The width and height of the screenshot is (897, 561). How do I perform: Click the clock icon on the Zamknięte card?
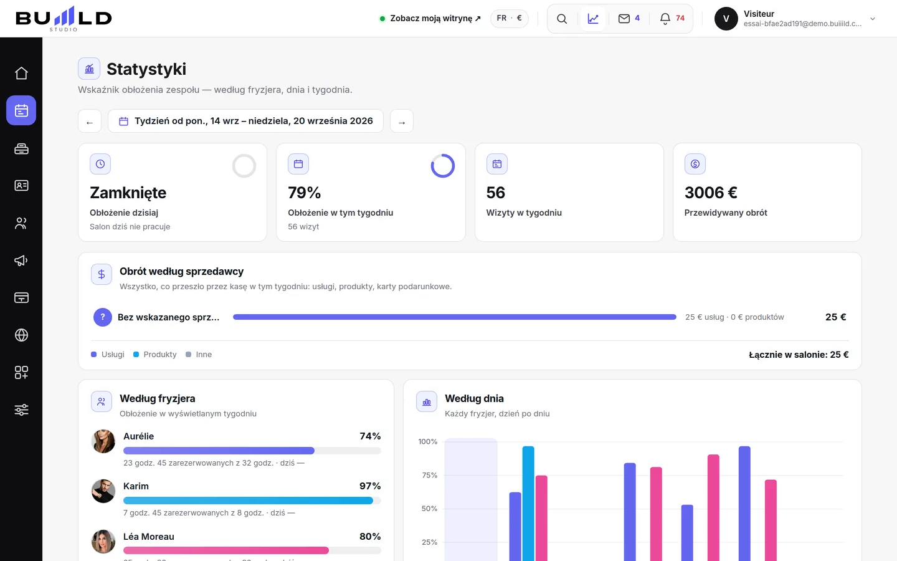tap(100, 164)
